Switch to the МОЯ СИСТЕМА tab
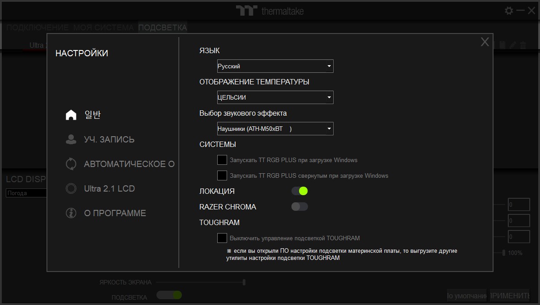 click(x=103, y=28)
